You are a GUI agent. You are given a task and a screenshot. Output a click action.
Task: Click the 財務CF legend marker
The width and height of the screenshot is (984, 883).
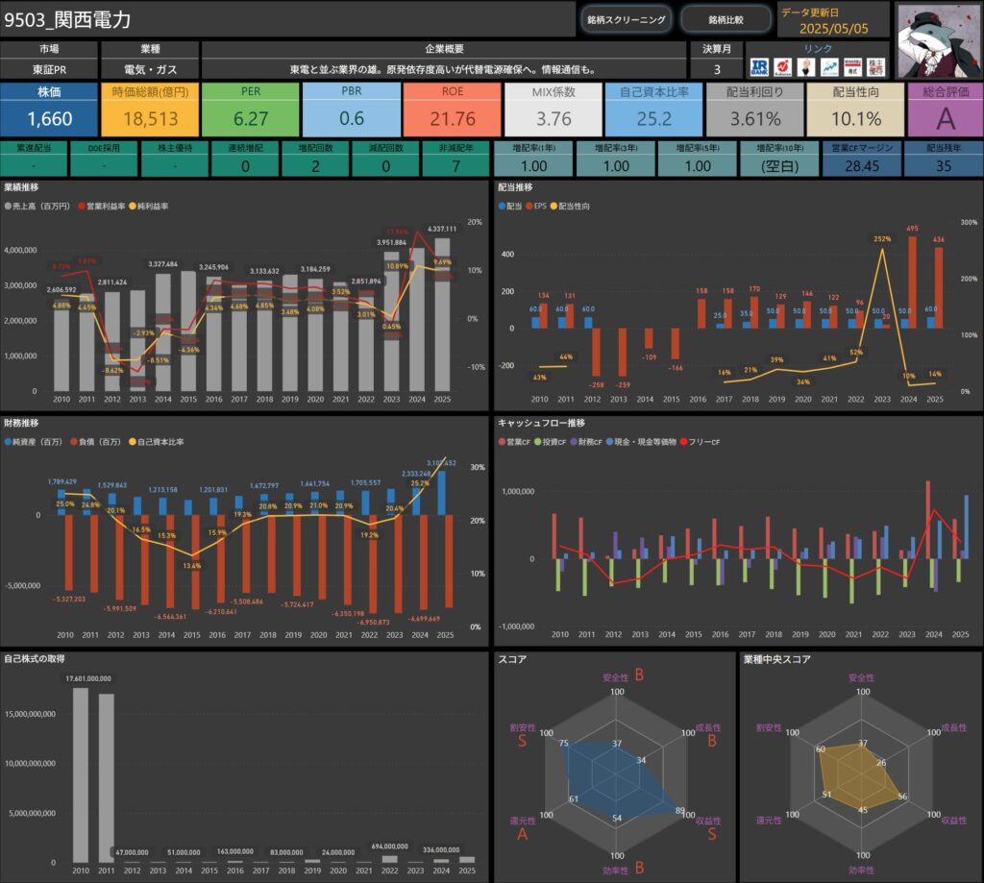[574, 442]
